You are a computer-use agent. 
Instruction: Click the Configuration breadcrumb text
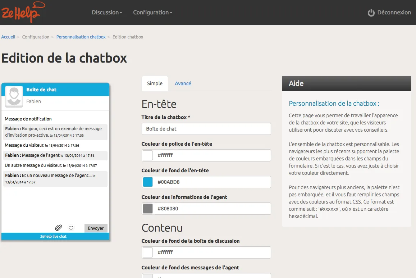point(36,37)
